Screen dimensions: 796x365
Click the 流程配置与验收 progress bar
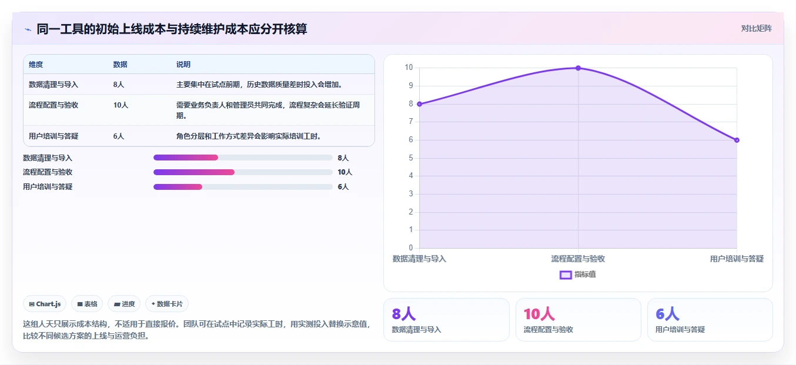point(243,172)
